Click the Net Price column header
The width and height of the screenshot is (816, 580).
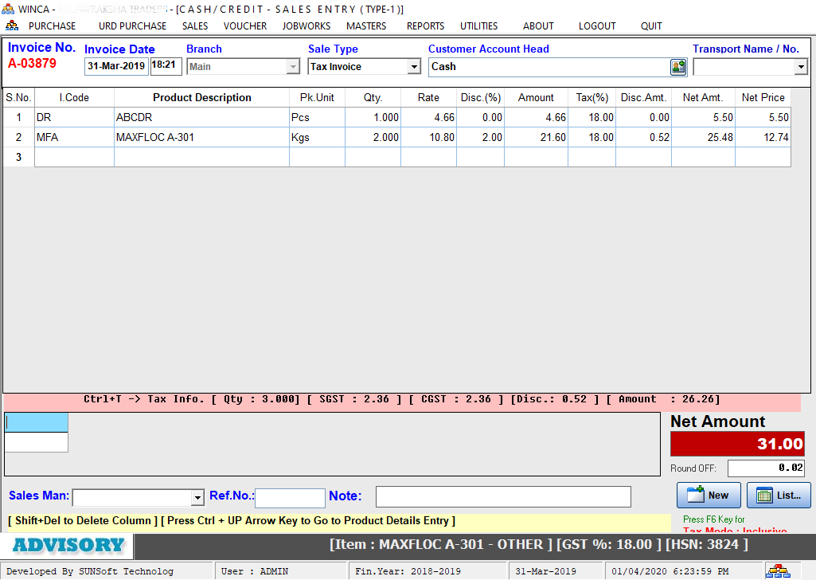(x=763, y=97)
